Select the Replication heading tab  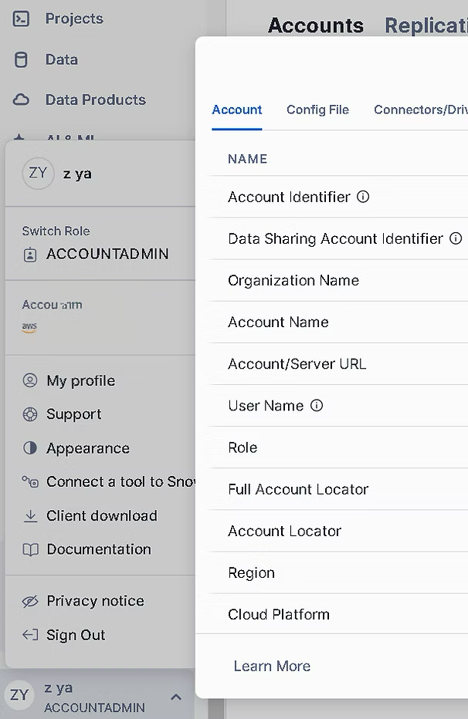426,25
